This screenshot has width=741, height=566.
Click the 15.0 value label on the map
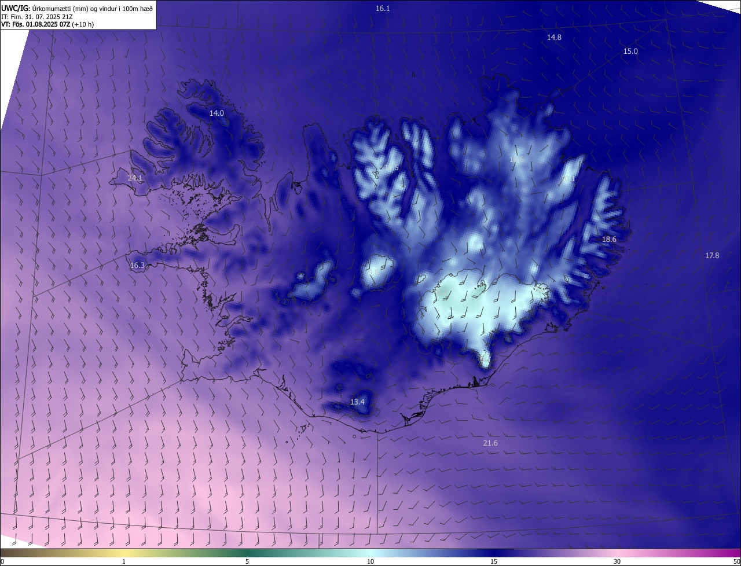coord(630,51)
